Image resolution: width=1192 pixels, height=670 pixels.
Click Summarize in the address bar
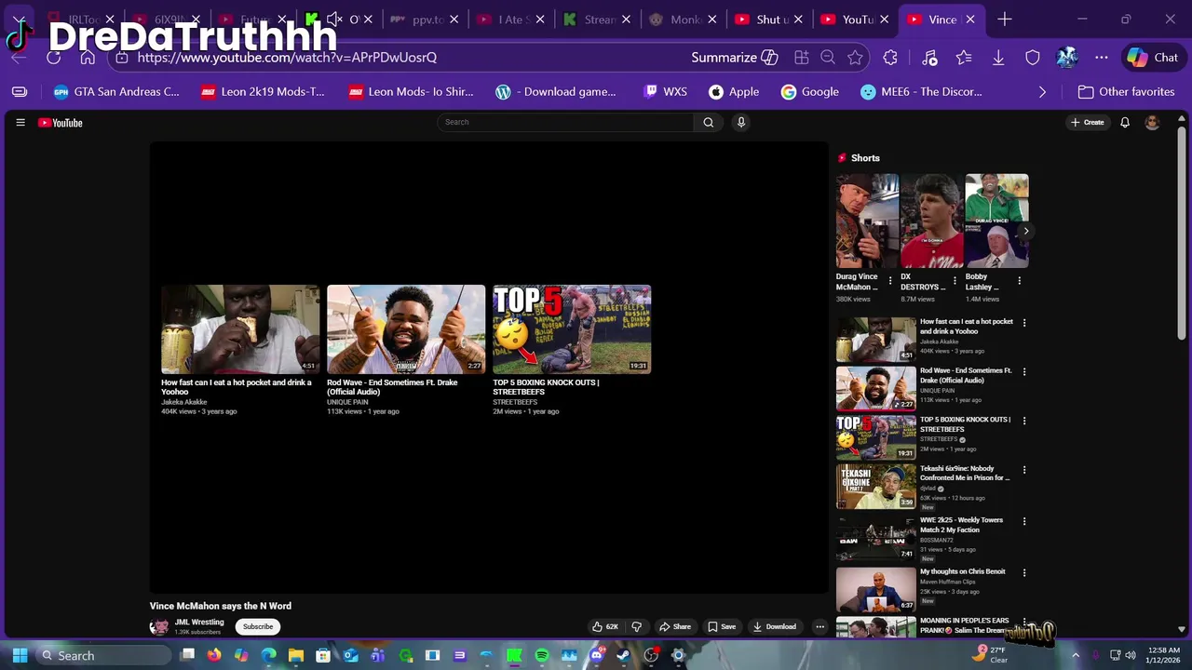tap(734, 57)
